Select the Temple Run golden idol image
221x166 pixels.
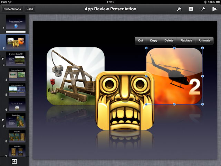125,101
